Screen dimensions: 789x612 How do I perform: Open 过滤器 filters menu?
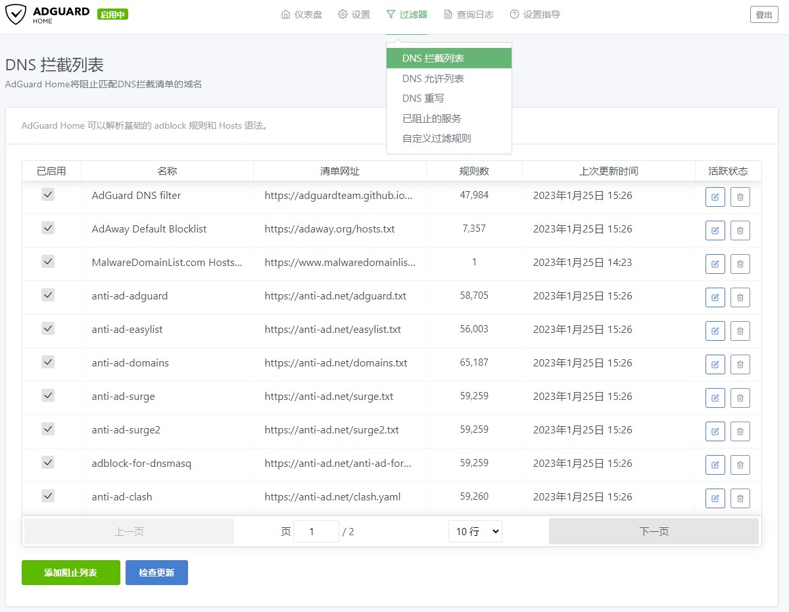406,14
